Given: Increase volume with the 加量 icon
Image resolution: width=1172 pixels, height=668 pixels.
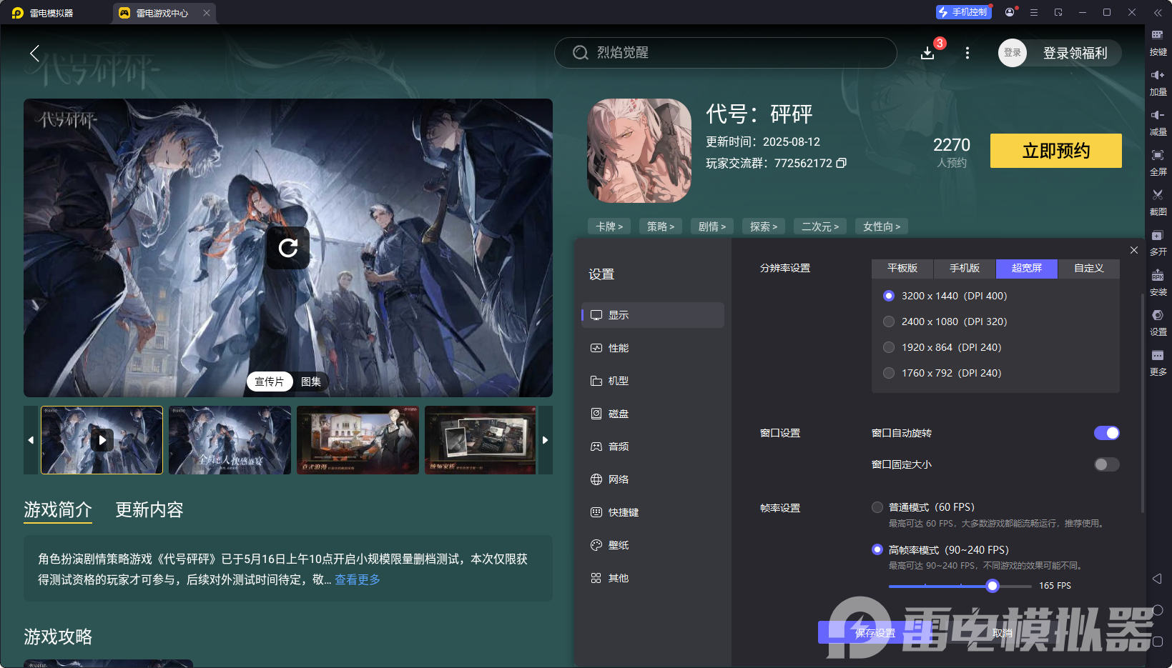Looking at the screenshot, I should (x=1158, y=83).
